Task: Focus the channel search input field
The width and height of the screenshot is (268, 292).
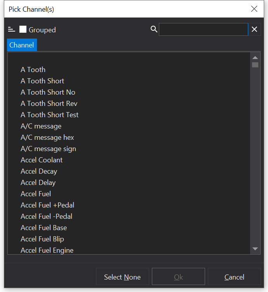Action: pyautogui.click(x=203, y=30)
